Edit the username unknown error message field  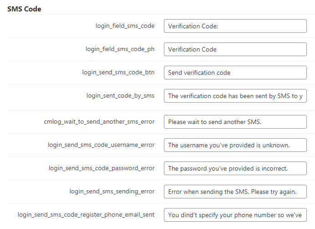[x=235, y=145]
